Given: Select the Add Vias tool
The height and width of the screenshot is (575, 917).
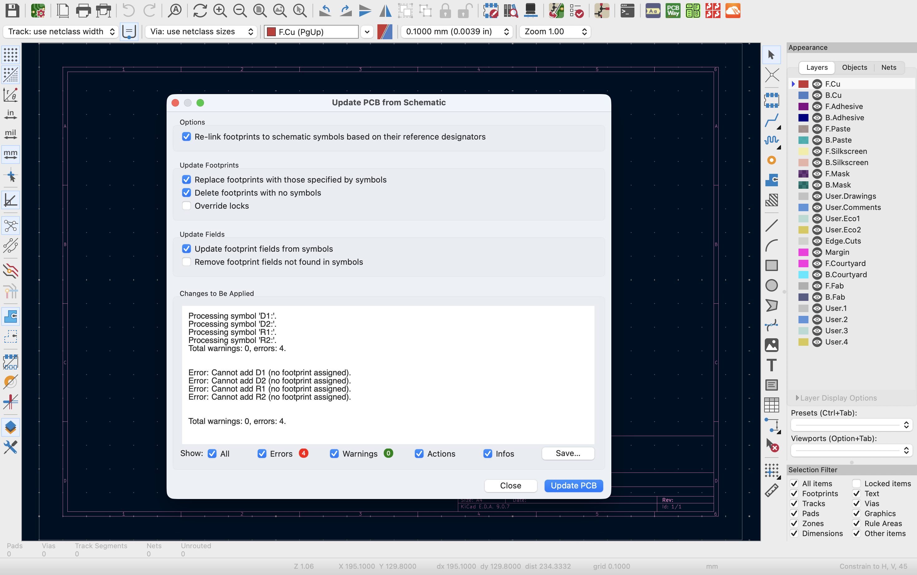Looking at the screenshot, I should click(x=772, y=160).
